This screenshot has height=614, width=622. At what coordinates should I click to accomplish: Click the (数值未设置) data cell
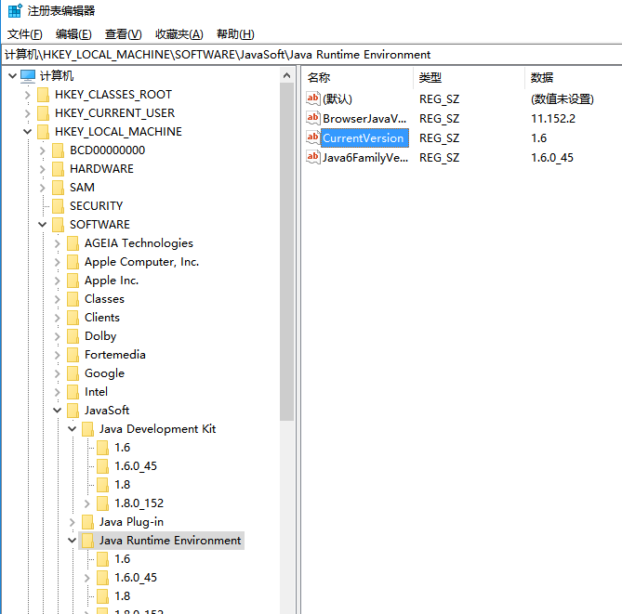pos(562,99)
